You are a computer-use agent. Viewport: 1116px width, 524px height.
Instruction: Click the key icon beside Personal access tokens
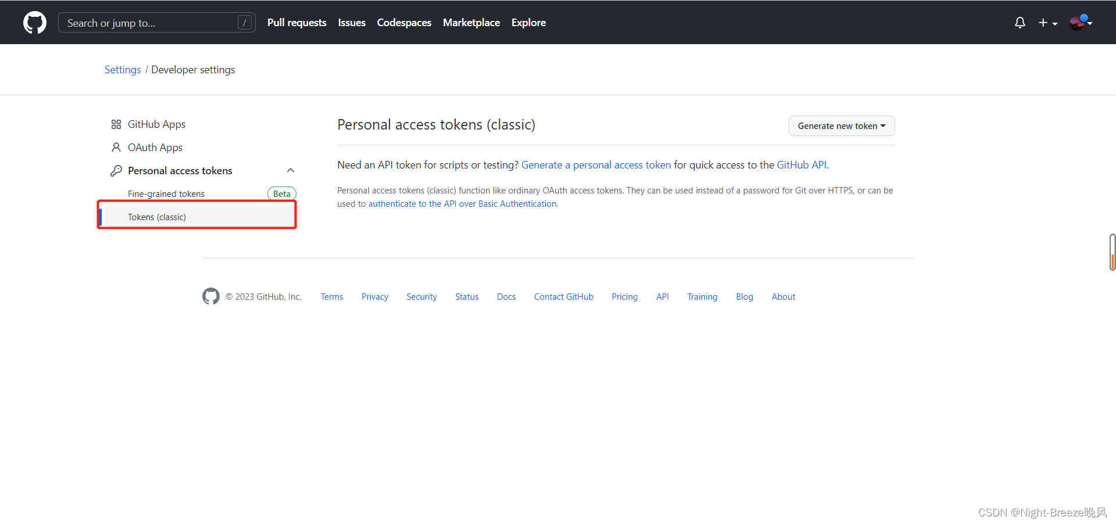click(x=116, y=171)
